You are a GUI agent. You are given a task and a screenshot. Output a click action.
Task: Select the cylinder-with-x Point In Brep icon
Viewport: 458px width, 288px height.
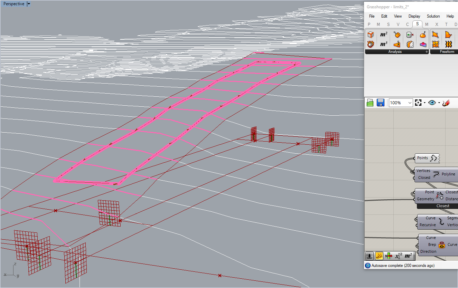click(x=410, y=35)
